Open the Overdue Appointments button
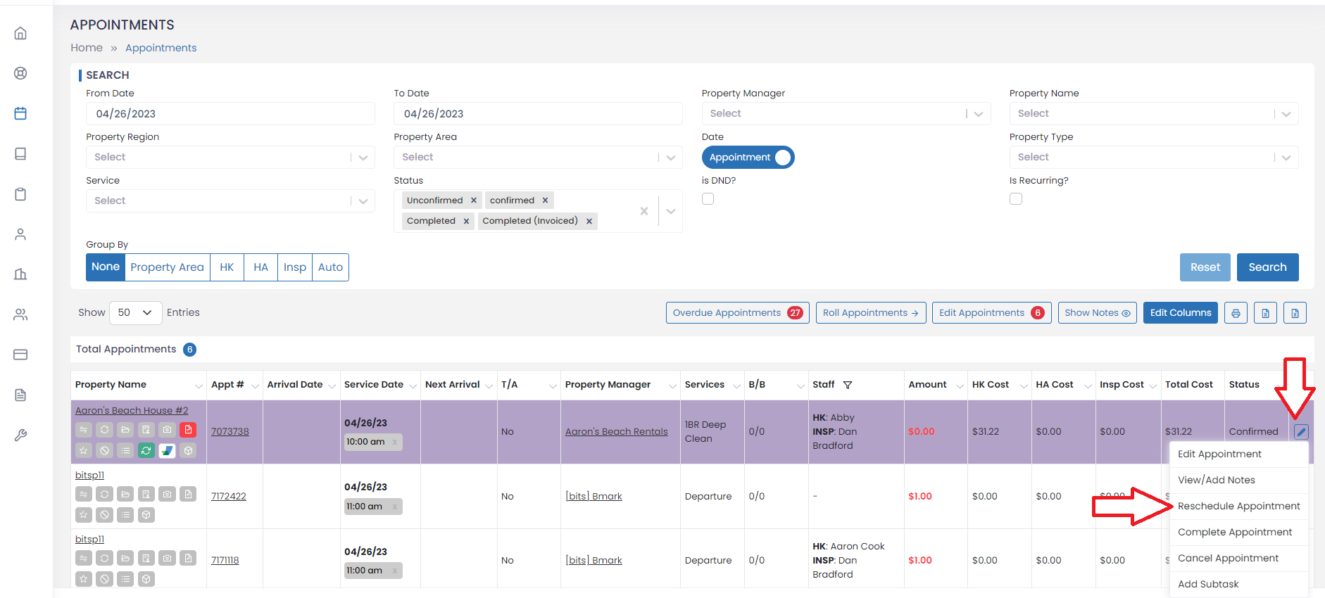 737,313
